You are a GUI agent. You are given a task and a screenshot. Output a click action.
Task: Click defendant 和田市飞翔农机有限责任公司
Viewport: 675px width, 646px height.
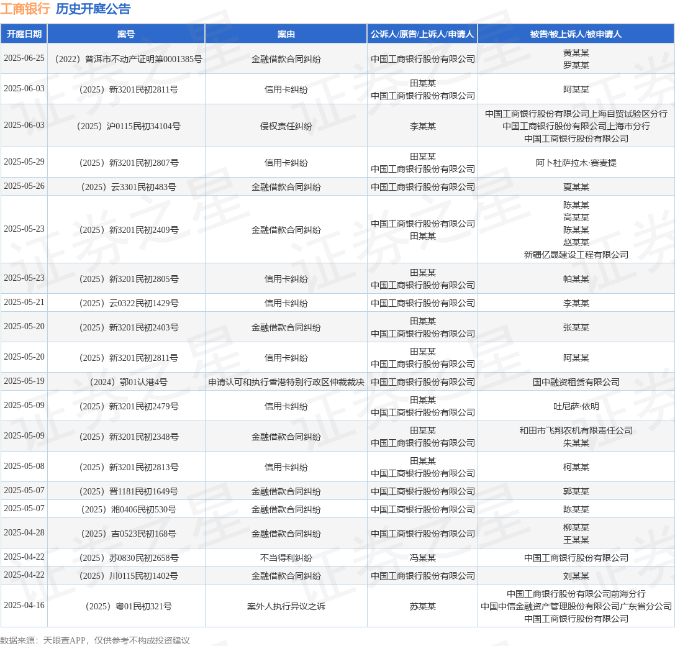point(576,430)
